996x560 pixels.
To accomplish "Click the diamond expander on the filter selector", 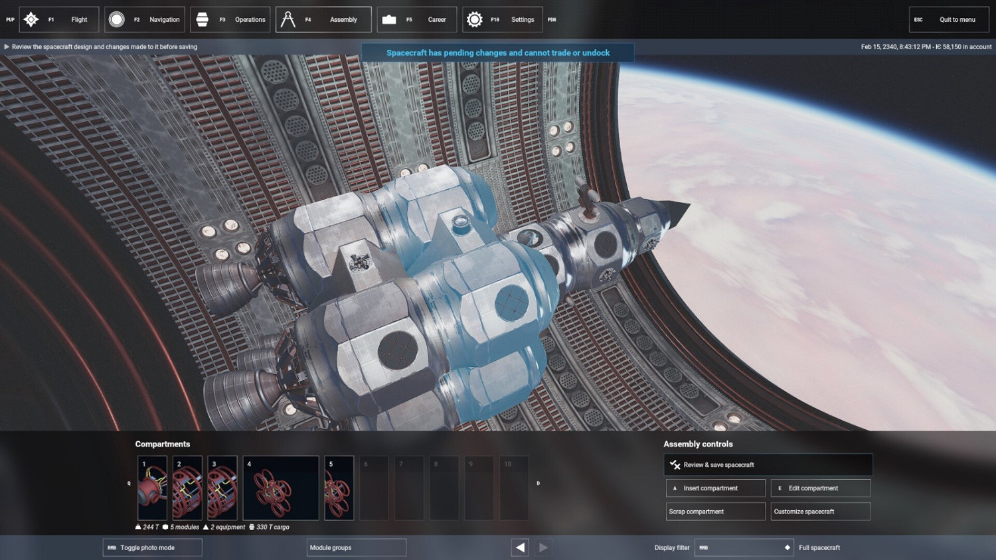I will 787,547.
